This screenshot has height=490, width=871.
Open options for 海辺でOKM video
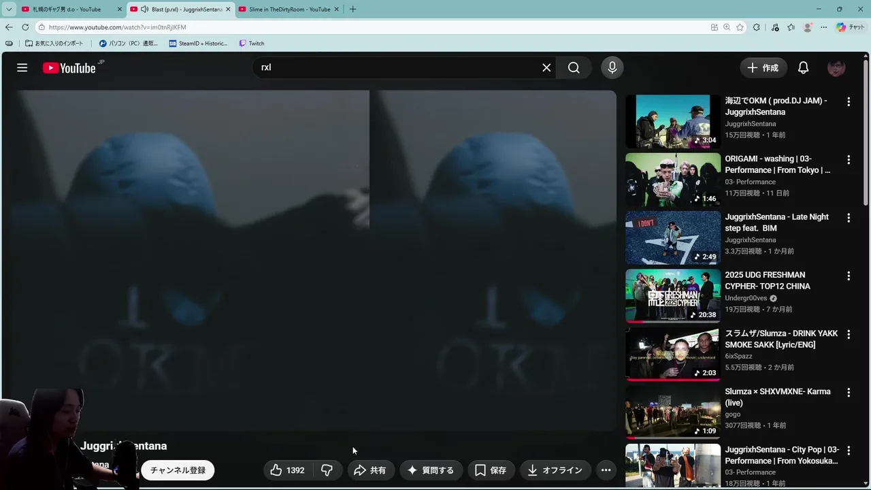pos(848,101)
